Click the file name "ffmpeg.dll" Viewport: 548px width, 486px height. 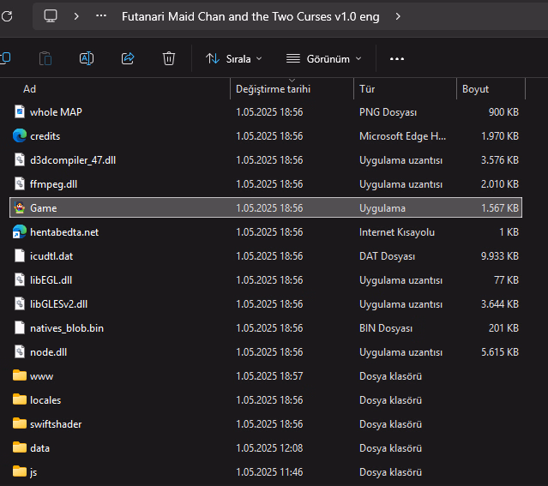[x=53, y=184]
